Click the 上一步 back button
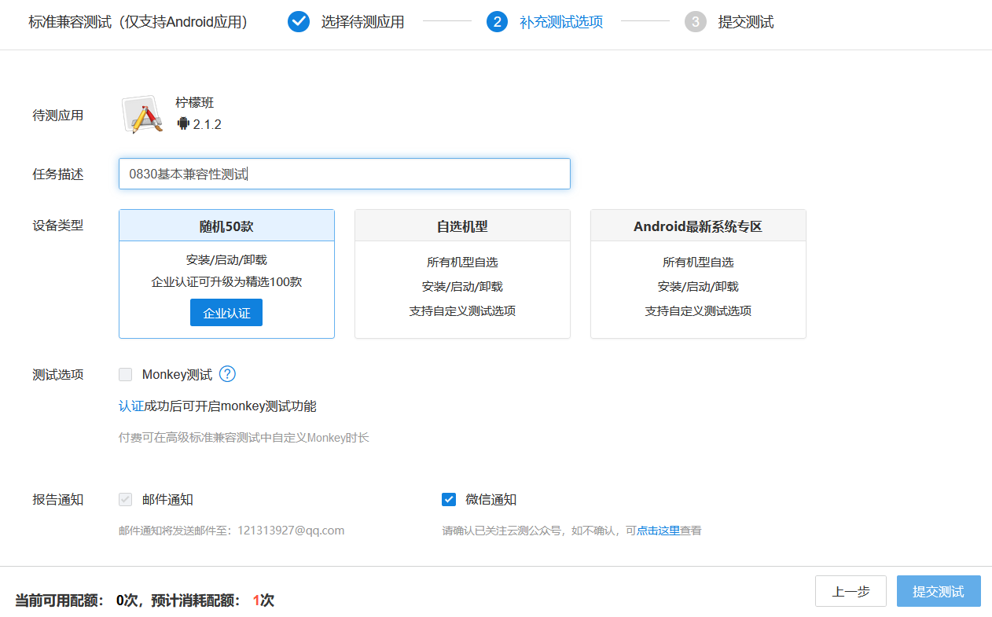Screen dimensions: 992x617 (851, 591)
